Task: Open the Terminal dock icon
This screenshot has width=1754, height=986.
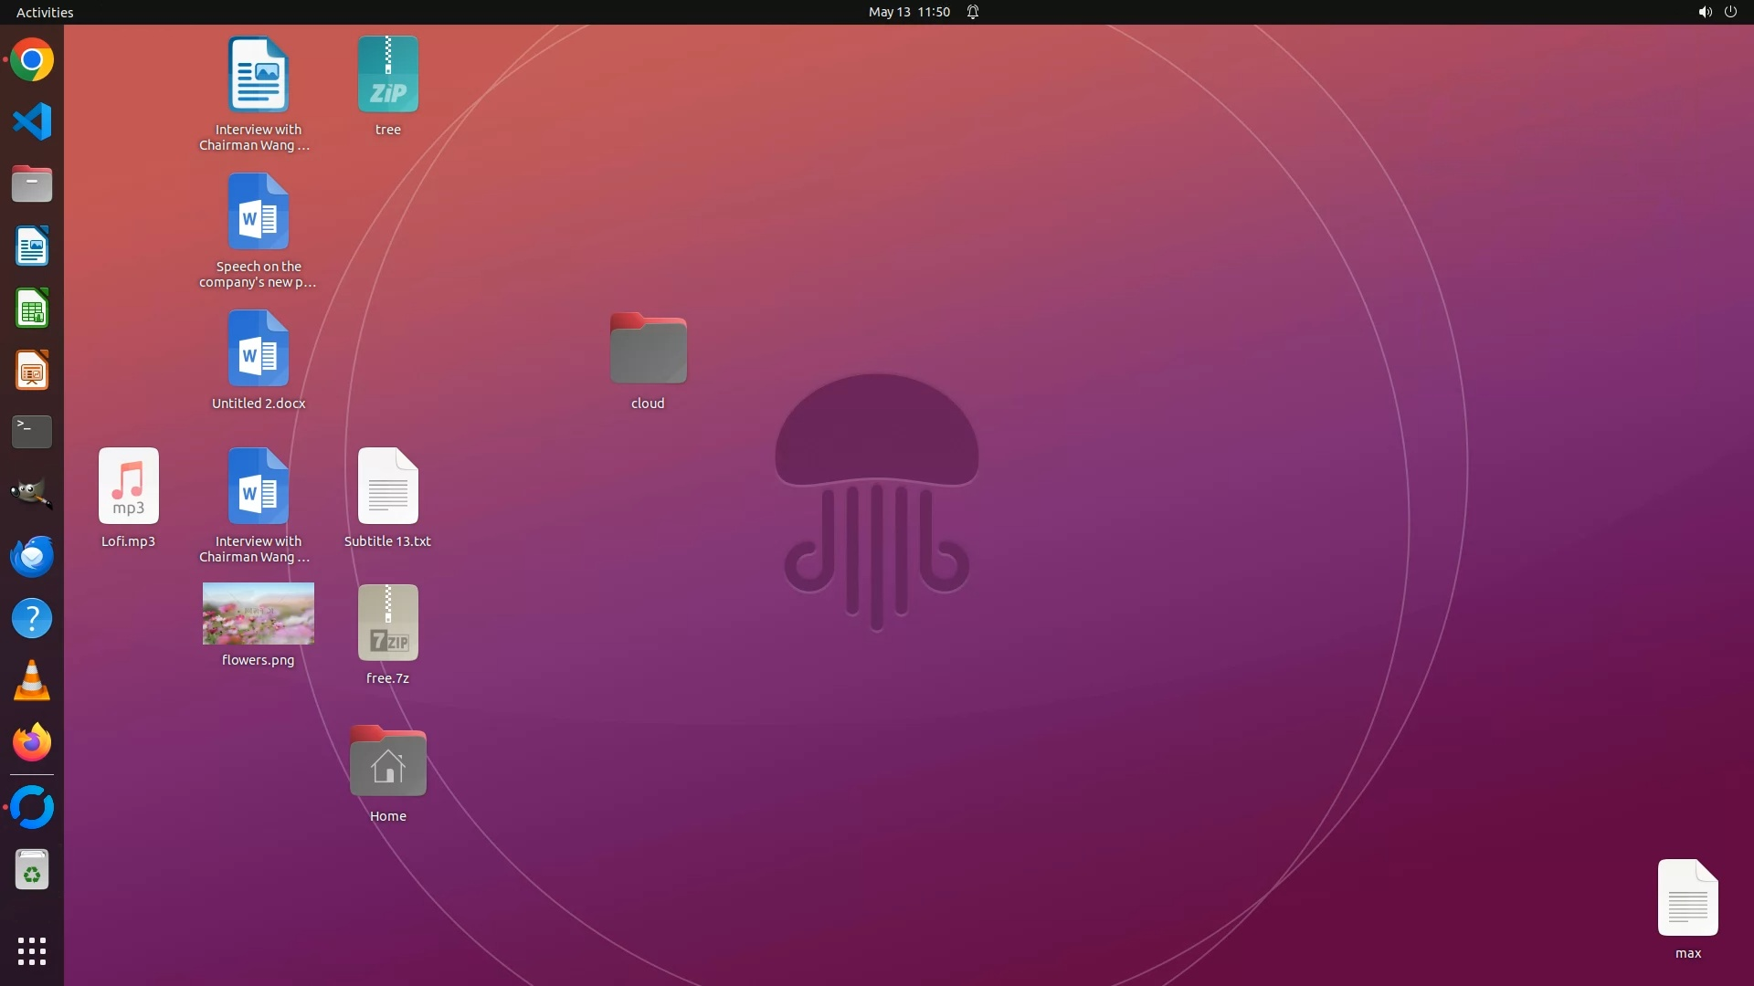Action: 32,432
